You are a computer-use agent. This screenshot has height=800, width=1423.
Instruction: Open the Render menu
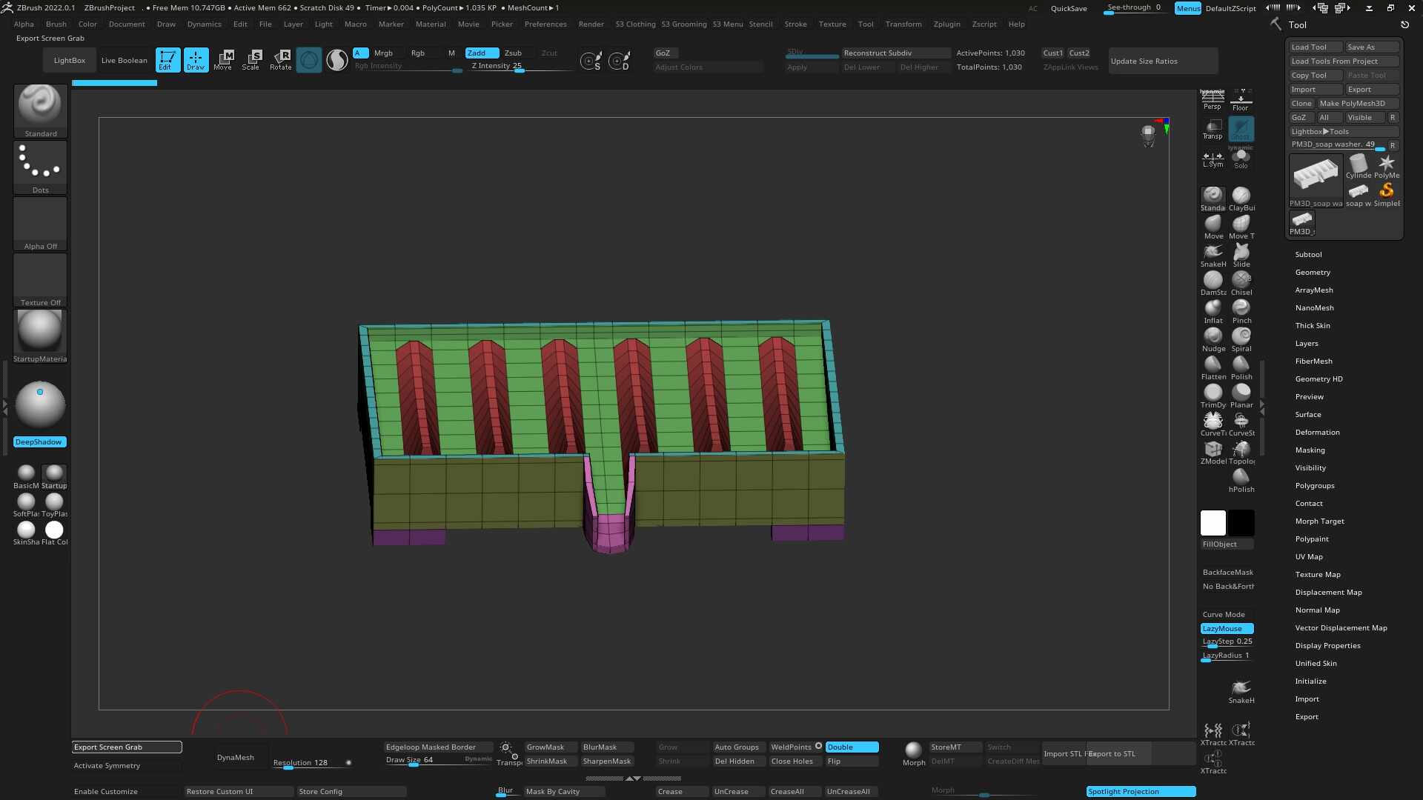point(591,24)
